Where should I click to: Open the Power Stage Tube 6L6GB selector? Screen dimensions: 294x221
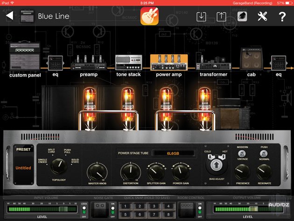tap(173, 153)
